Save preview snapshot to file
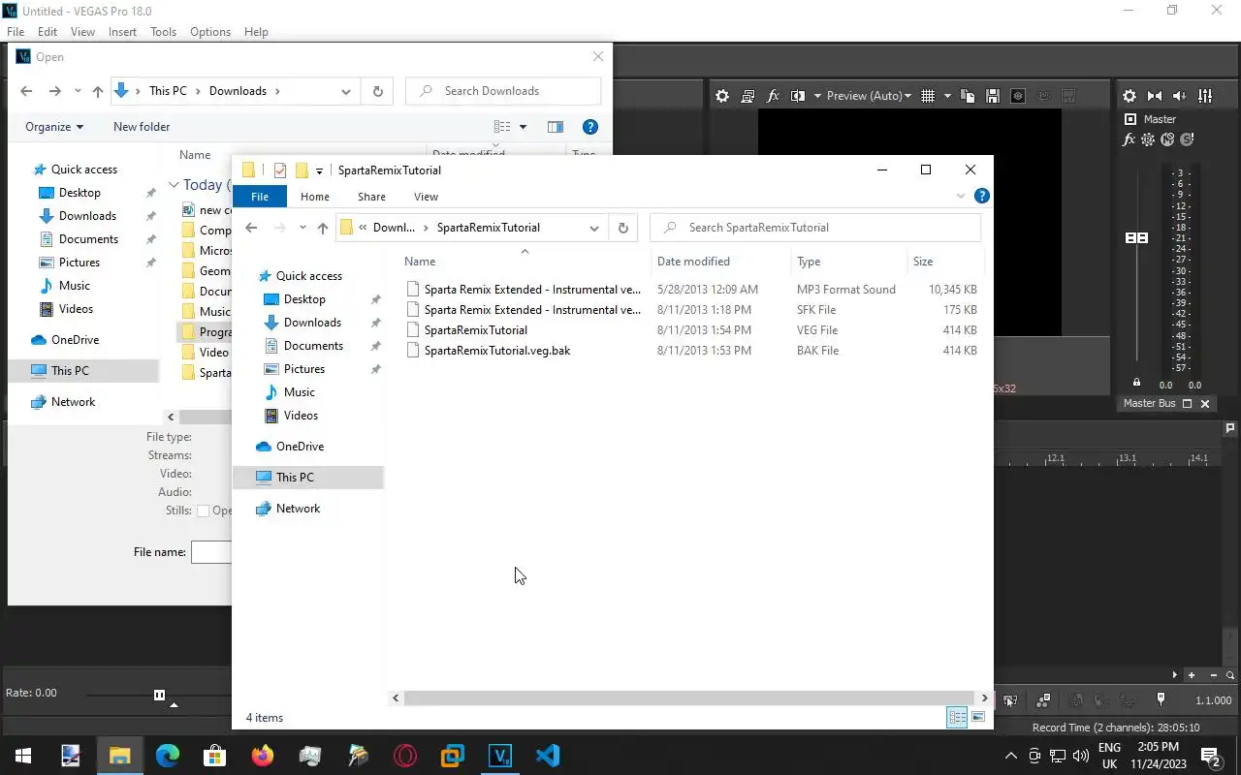This screenshot has width=1241, height=775. click(993, 96)
